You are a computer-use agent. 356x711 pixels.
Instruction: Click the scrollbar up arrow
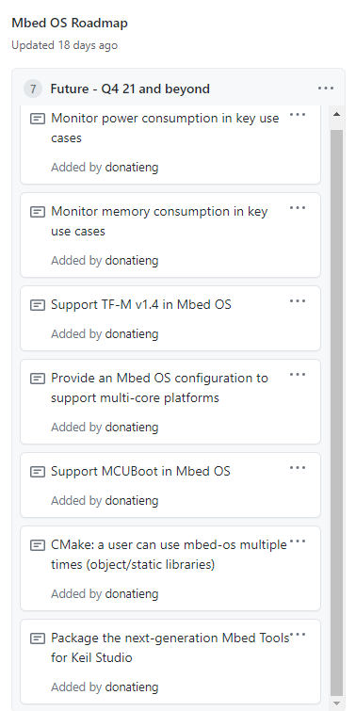coord(336,114)
